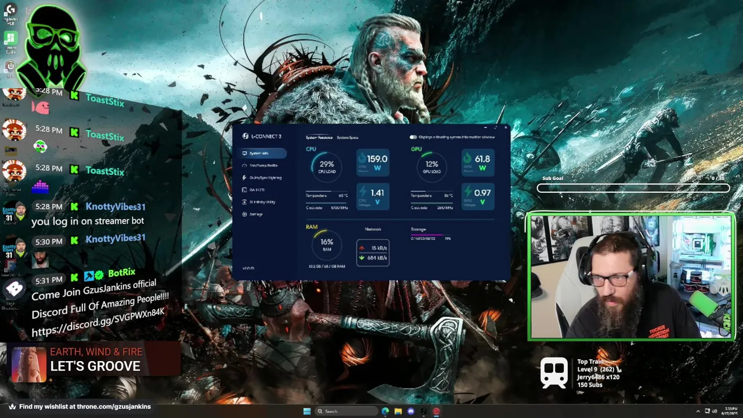Click the SL Infinity Utility icon
This screenshot has height=418, width=743.
point(244,202)
